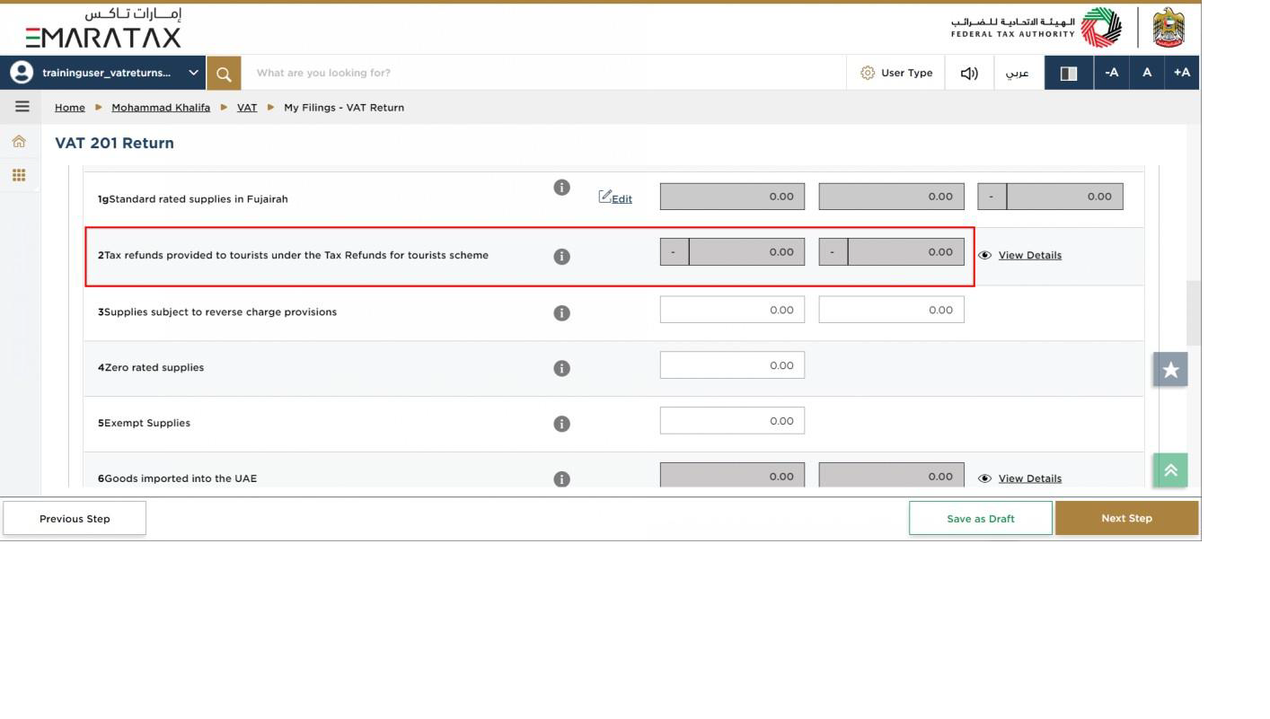Click the search magnifier button
Viewport: 1270px width, 719px height.
point(224,73)
